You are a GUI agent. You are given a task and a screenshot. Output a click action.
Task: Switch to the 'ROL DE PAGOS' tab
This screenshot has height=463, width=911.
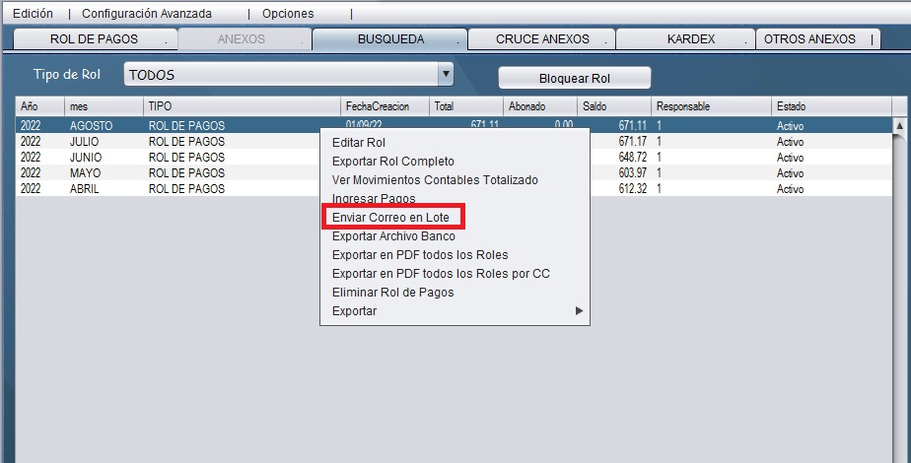pos(94,39)
